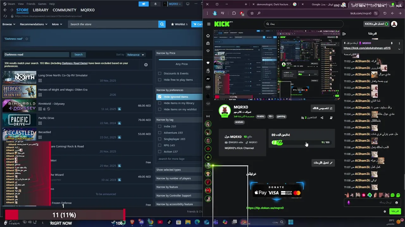
Task: Open Kick hamburger menu
Action: (x=209, y=24)
